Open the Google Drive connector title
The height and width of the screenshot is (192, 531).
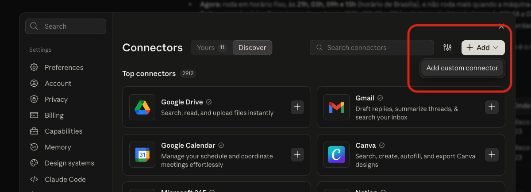click(x=182, y=102)
